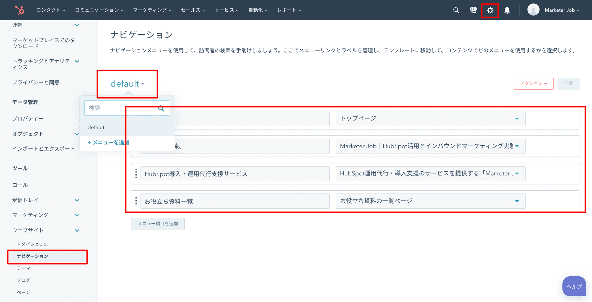Open the Marketer Job｜HubSpot活用 page dropdown
The height and width of the screenshot is (302, 592).
[430, 146]
